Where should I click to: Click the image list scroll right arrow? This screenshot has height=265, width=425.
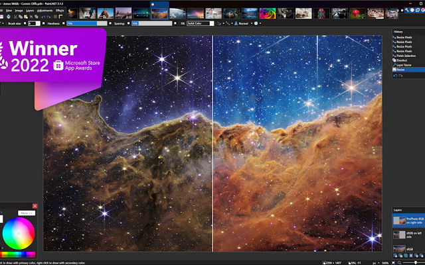pos(398,11)
